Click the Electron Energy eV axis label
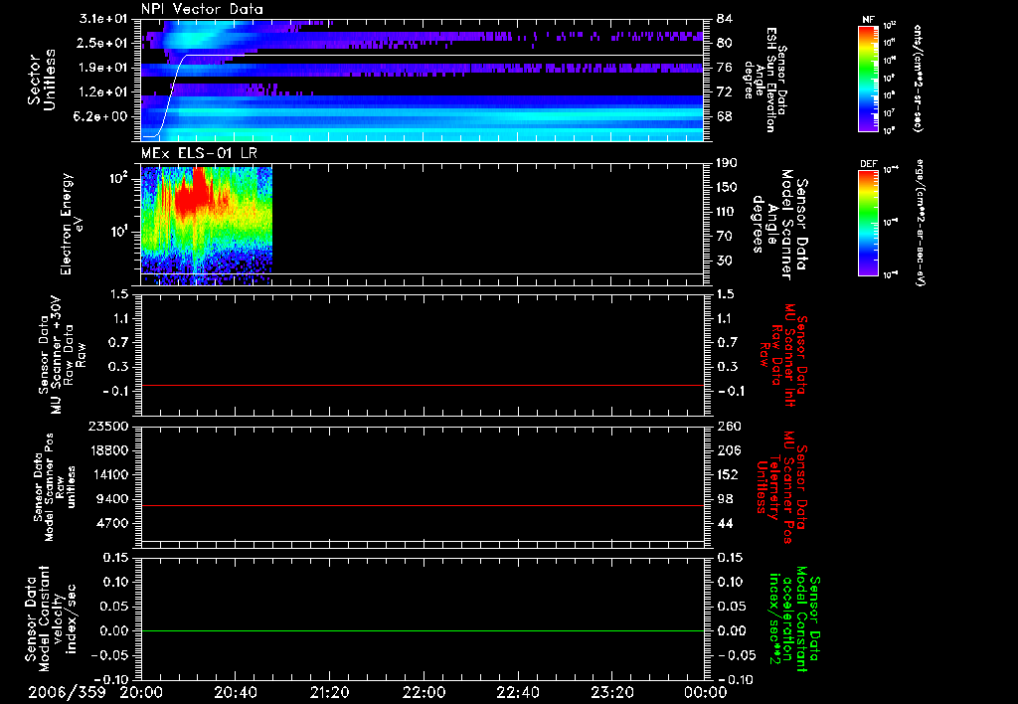 [73, 224]
